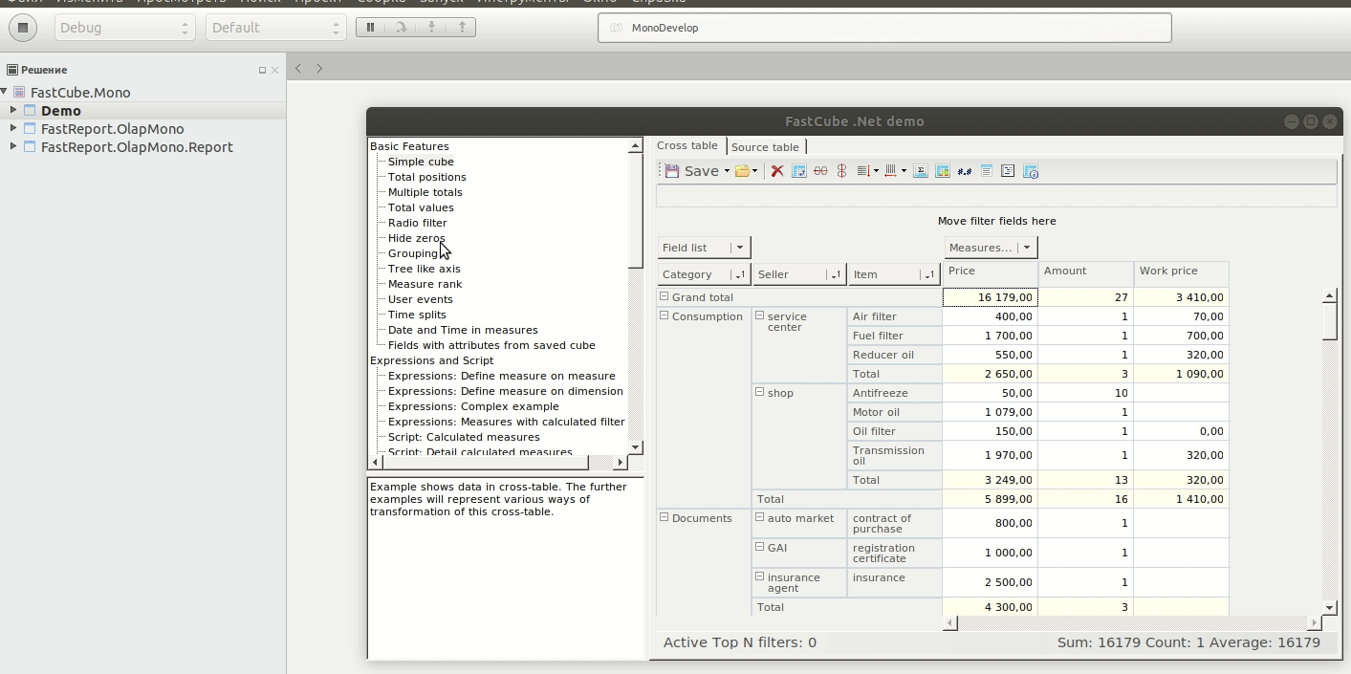
Task: Click the red X clear icon
Action: (x=777, y=171)
